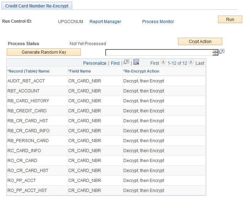This screenshot has width=245, height=198.
Task: Click CR_CARD_NBR in RO_PP_ACCT_HST row
Action: [85, 191]
